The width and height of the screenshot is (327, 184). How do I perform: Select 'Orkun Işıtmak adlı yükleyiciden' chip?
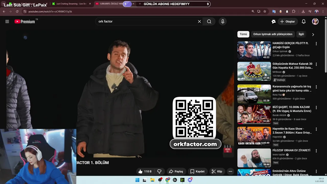(273, 34)
